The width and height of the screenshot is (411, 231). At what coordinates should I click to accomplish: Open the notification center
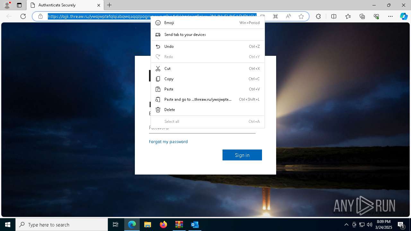[401, 225]
